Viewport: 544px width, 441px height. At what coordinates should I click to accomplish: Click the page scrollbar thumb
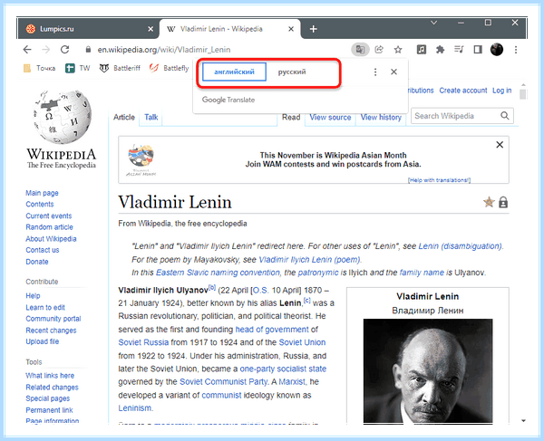coord(523,94)
